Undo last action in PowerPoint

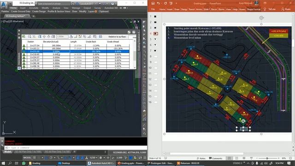point(159,3)
